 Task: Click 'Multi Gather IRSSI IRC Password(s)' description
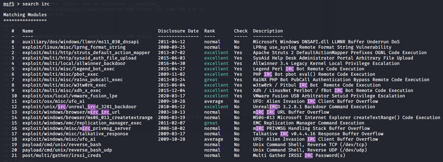point(299,156)
